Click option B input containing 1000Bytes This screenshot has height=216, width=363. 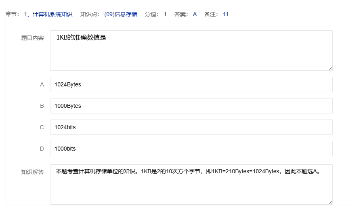[x=191, y=106]
